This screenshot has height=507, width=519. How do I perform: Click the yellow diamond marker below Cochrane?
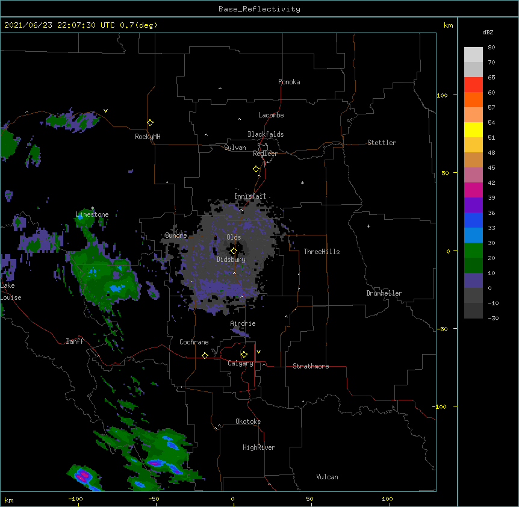205,355
